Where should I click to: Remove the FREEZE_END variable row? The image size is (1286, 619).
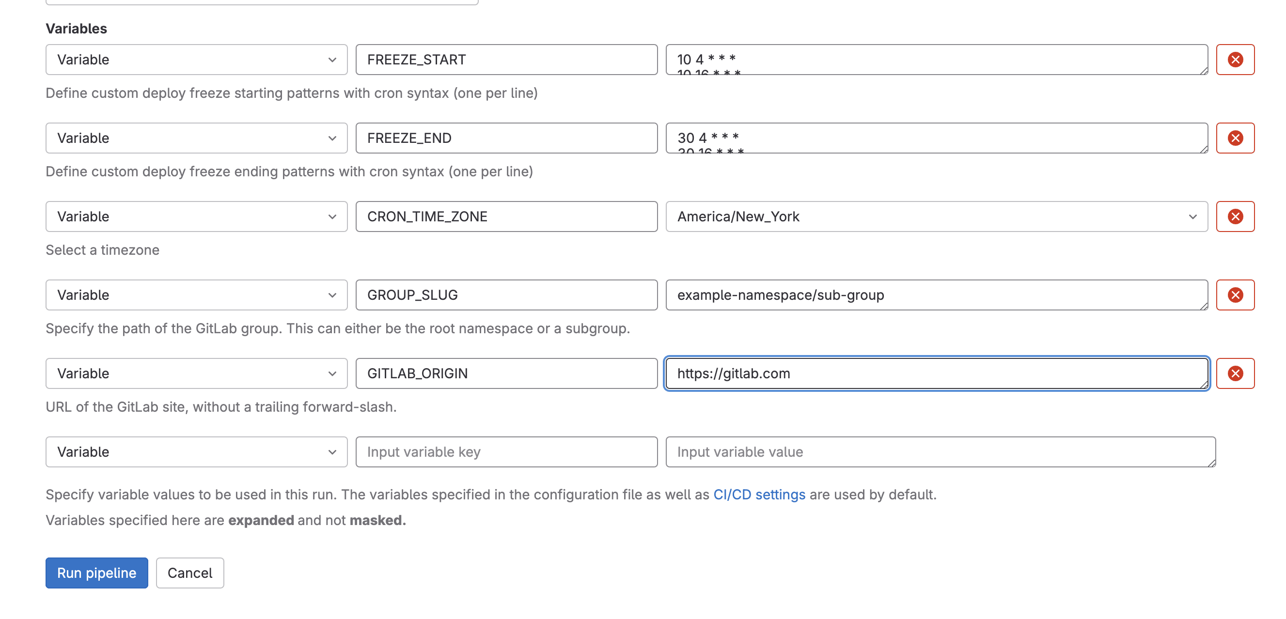click(x=1235, y=138)
